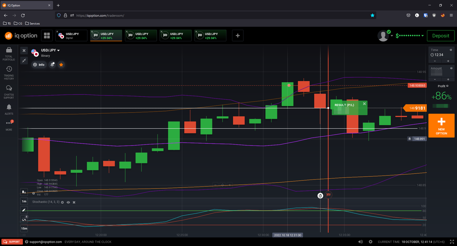Screen dimensions: 457x246
Task: Open a new browser tab
Action: 58,5
